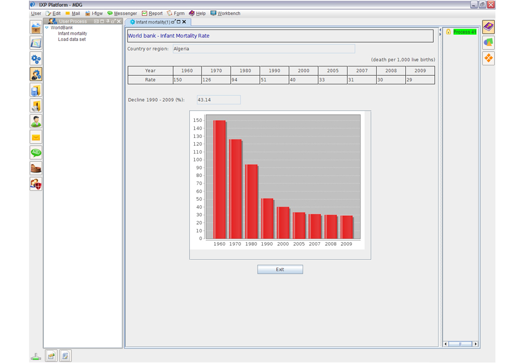This screenshot has width=526, height=363.
Task: Click the 1970 rate cell showing 126
Action: tap(217, 80)
